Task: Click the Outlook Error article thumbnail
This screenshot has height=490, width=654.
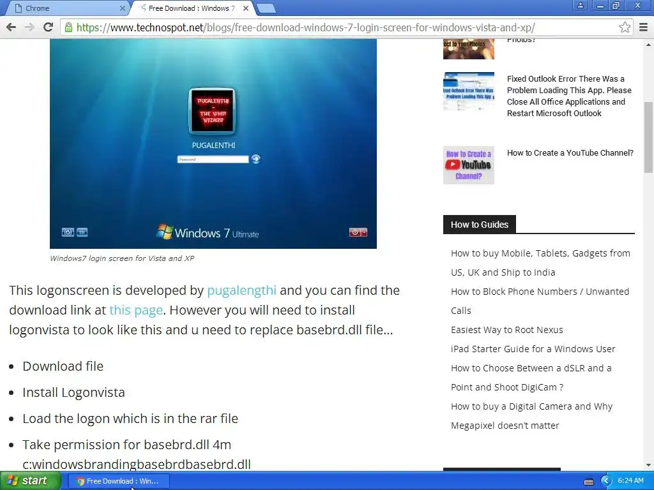Action: click(x=468, y=91)
